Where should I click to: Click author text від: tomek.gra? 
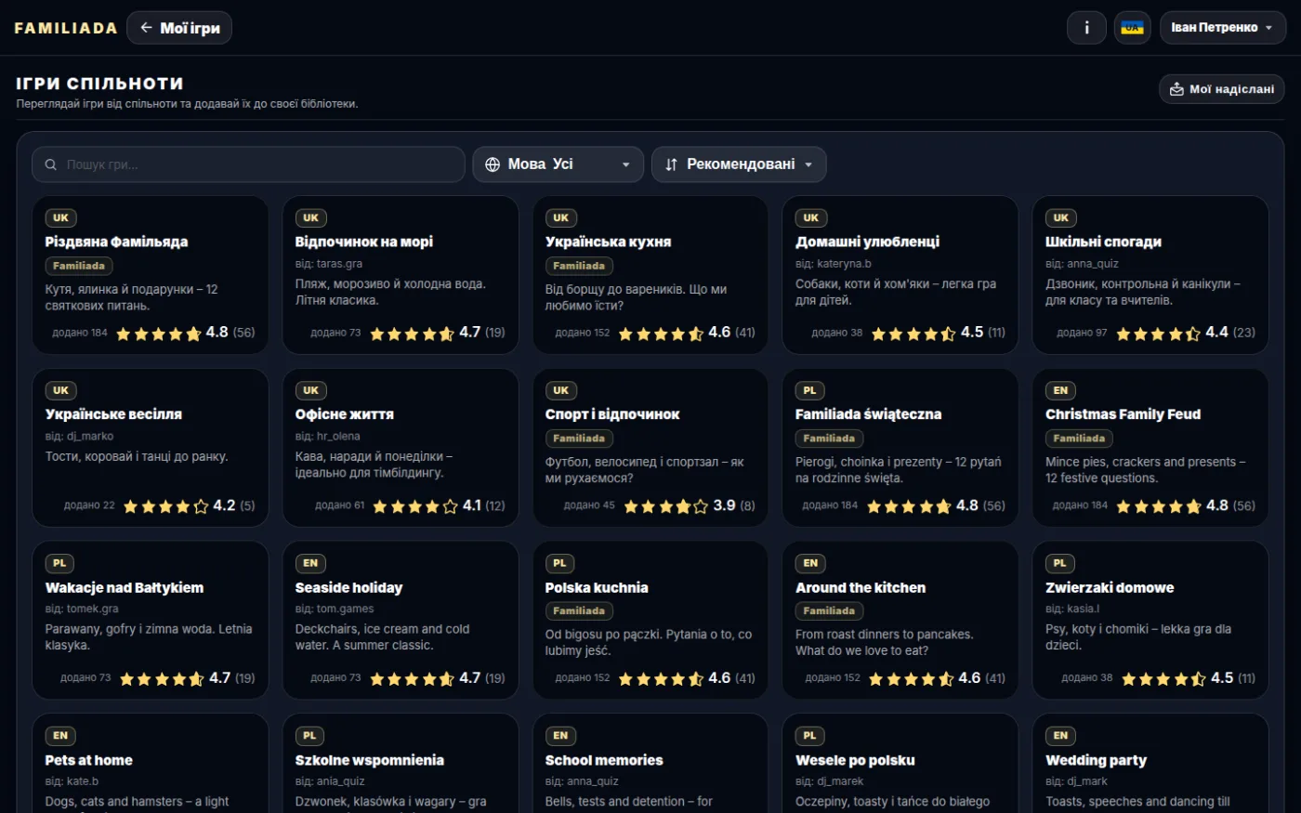(82, 609)
